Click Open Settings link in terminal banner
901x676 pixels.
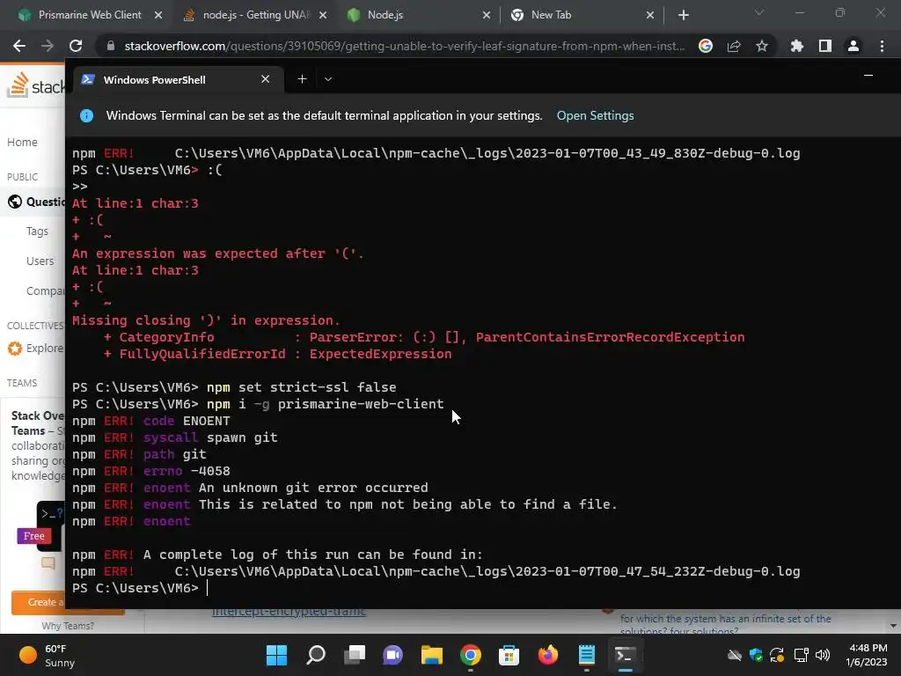596,115
